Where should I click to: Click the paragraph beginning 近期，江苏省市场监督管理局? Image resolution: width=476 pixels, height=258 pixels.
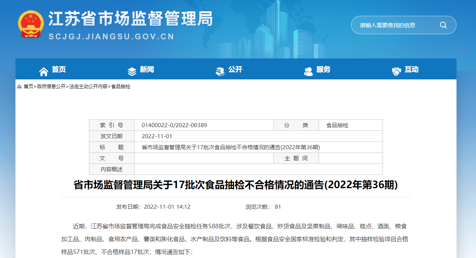point(236,239)
